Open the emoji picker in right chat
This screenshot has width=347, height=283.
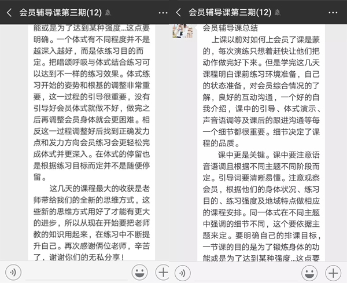(309, 271)
